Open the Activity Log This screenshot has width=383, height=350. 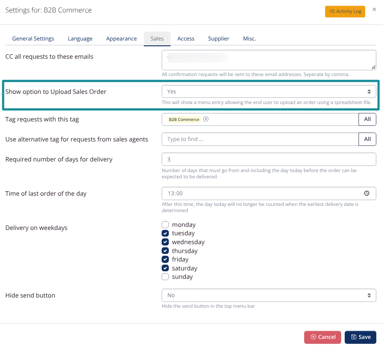click(345, 12)
